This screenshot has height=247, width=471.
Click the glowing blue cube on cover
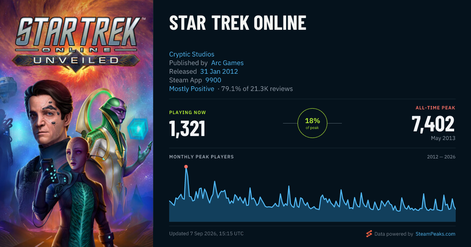[137, 128]
